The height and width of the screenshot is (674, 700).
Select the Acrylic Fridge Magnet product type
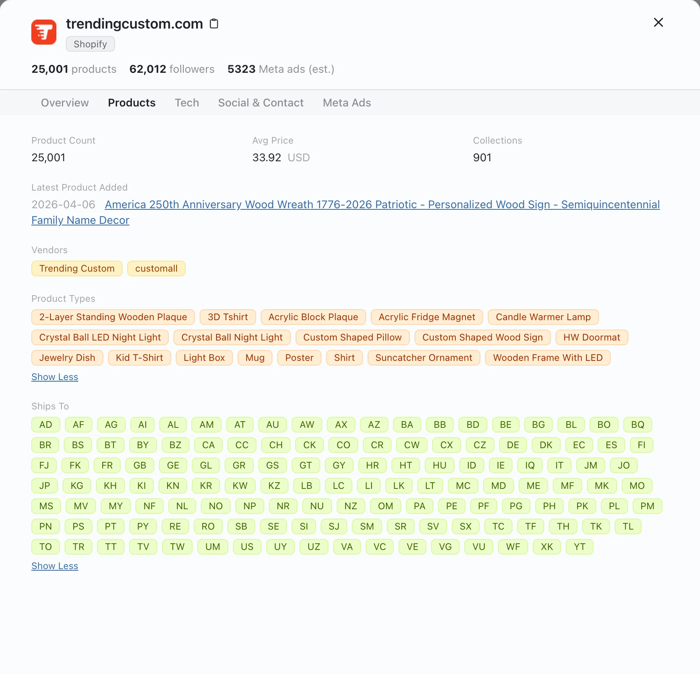427,317
